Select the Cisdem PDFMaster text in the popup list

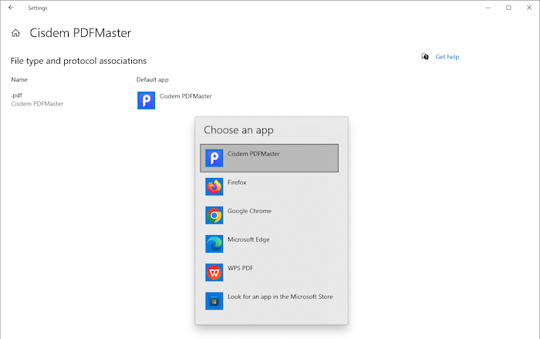(253, 154)
